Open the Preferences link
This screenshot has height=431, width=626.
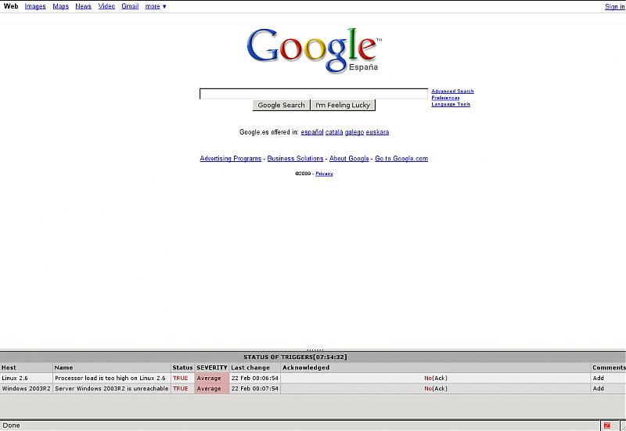coord(445,98)
